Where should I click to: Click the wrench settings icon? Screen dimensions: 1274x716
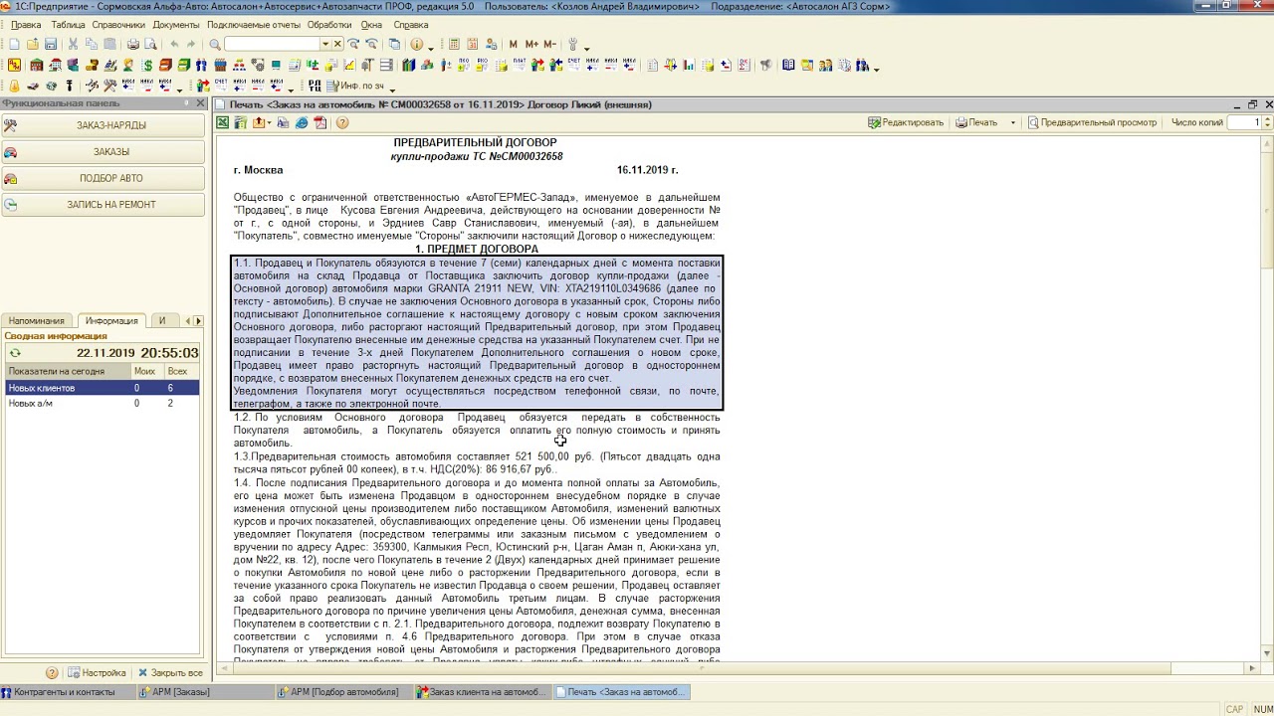(x=572, y=44)
